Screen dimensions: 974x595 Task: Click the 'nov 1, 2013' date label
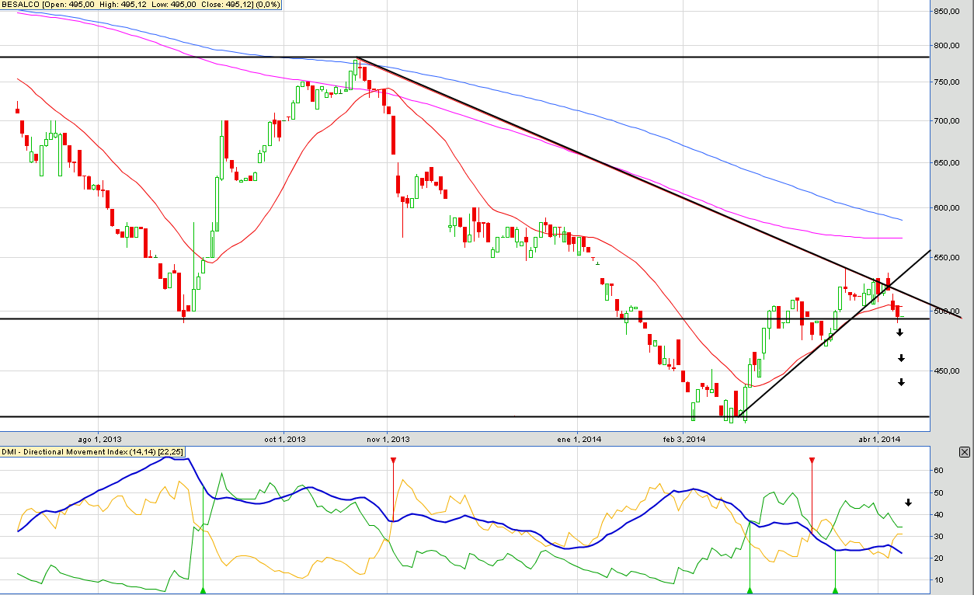pos(388,439)
